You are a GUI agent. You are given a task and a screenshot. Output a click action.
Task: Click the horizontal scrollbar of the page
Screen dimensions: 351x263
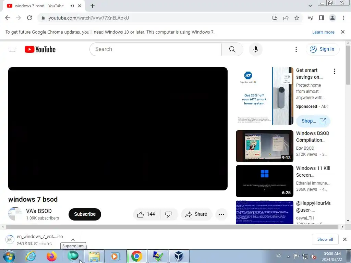click(172, 227)
